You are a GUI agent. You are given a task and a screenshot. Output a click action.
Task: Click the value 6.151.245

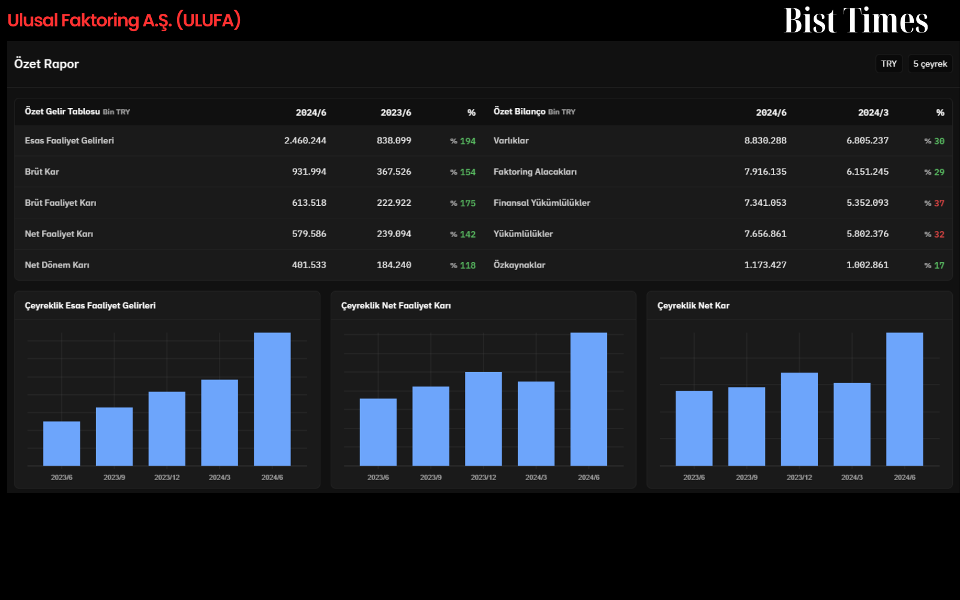[868, 172]
